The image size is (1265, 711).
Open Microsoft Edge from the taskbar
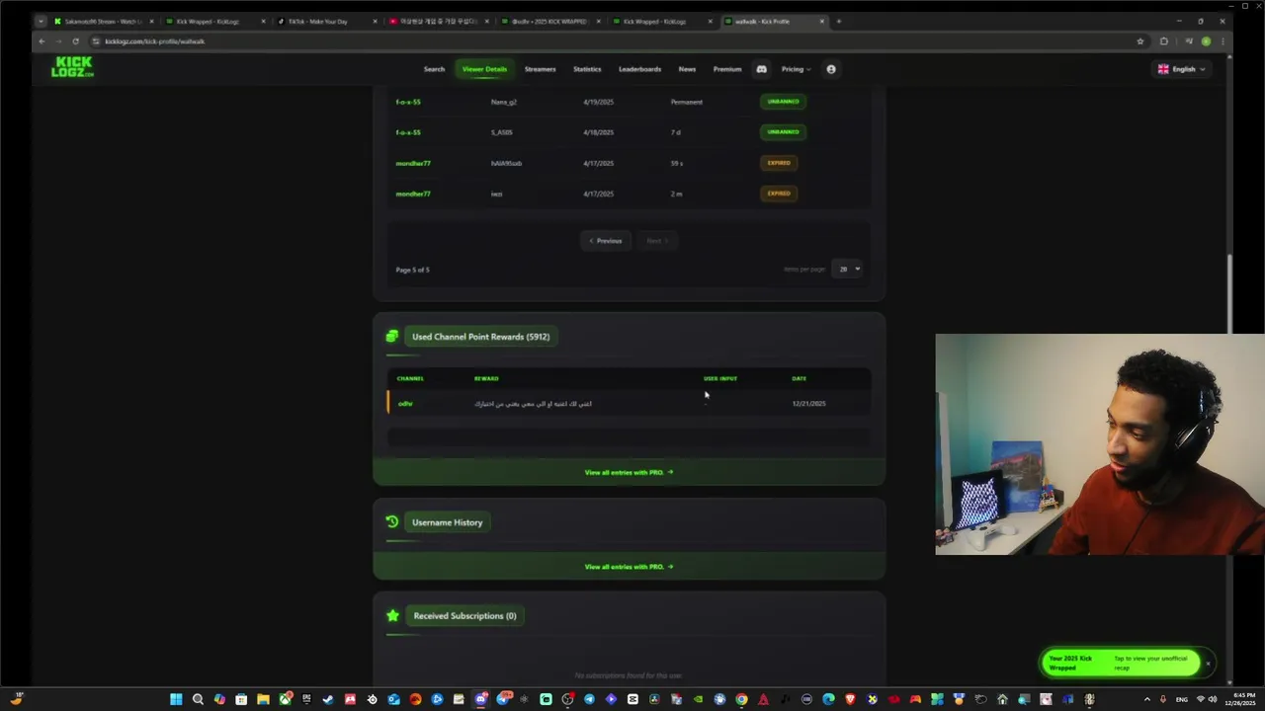(828, 699)
